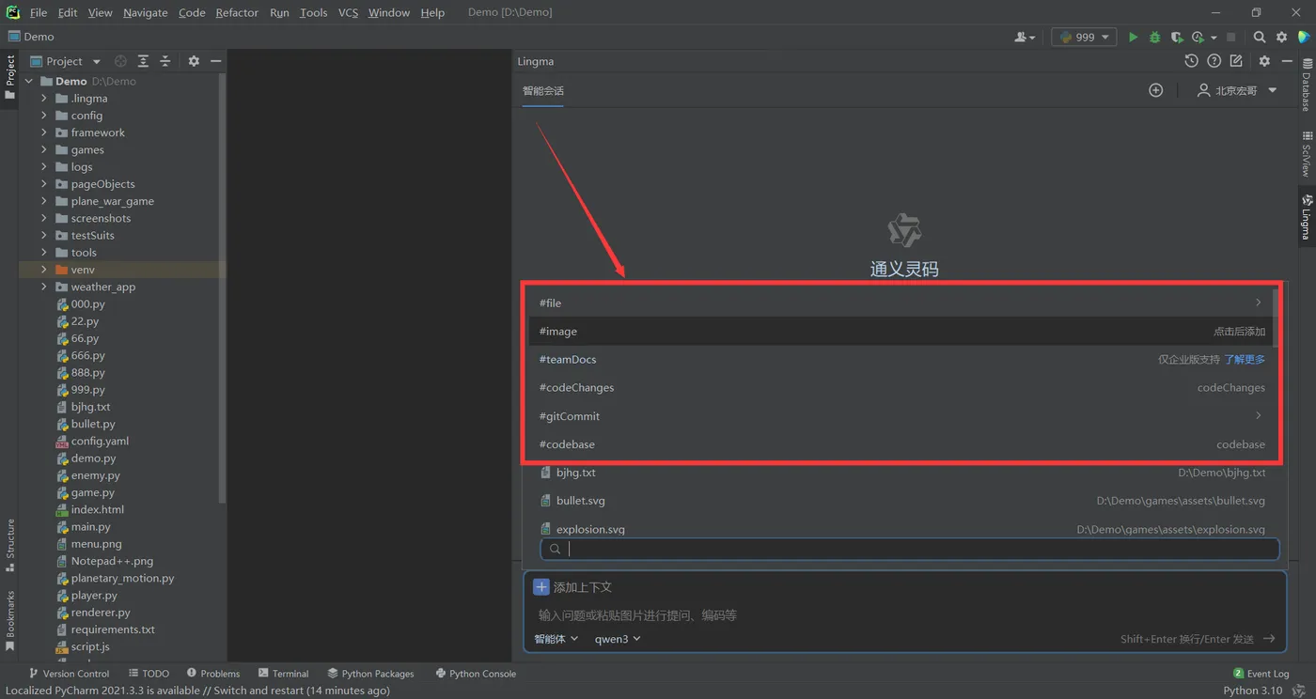Open the 智能体 mode dropdown
This screenshot has width=1316, height=699.
(x=556, y=639)
